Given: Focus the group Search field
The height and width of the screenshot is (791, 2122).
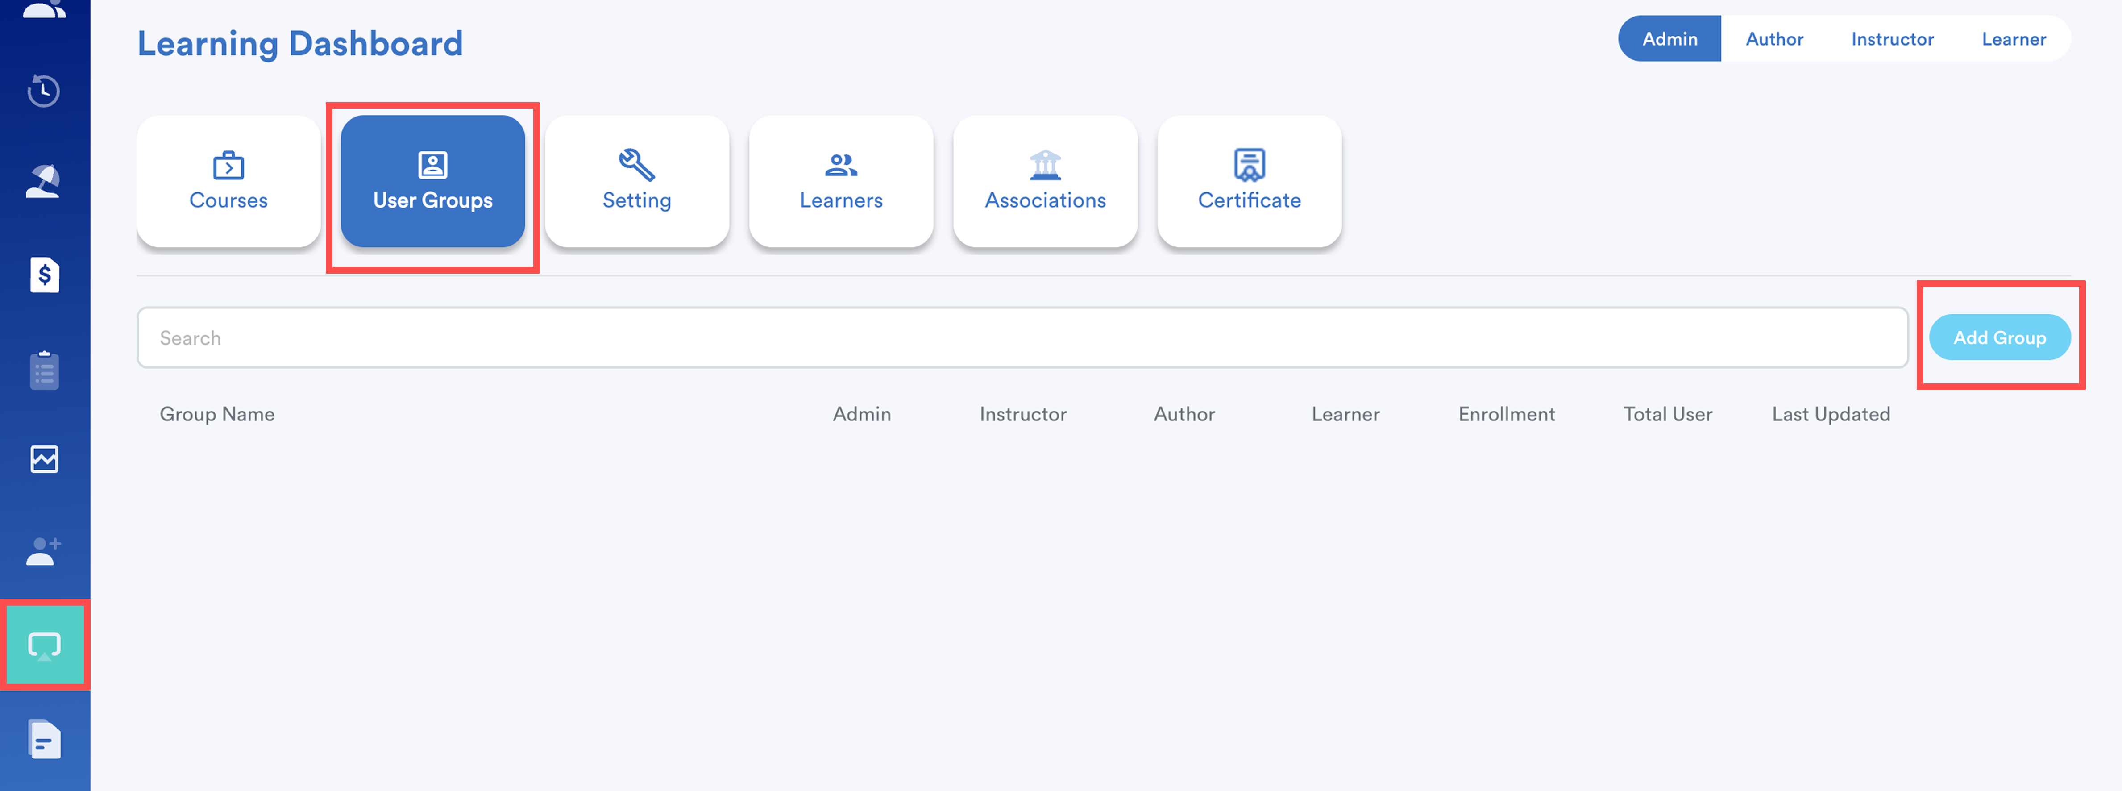Looking at the screenshot, I should coord(1022,338).
